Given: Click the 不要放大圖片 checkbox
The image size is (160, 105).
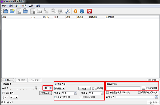Looking at the screenshot, I should tap(81, 97).
